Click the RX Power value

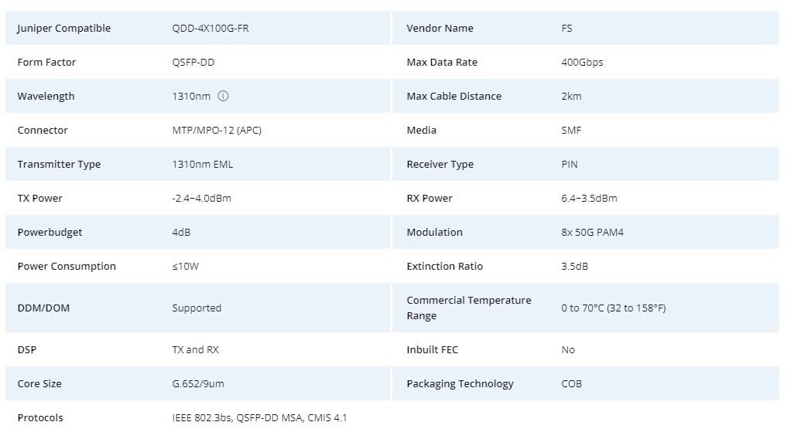(x=589, y=199)
